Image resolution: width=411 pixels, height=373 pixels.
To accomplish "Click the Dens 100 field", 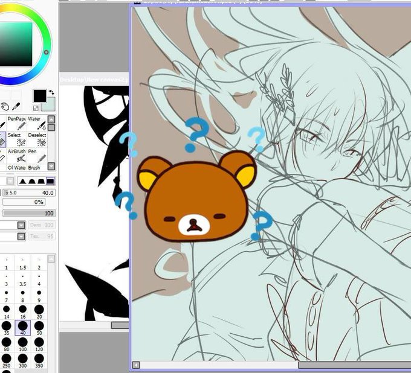I will tap(42, 225).
